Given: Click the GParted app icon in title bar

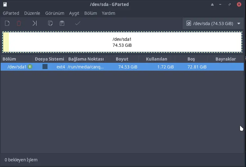Looking at the screenshot, I should 5,4.
